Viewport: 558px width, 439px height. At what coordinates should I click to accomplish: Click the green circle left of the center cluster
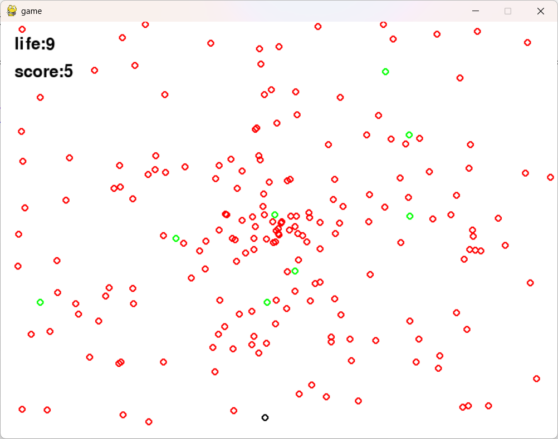pos(176,238)
